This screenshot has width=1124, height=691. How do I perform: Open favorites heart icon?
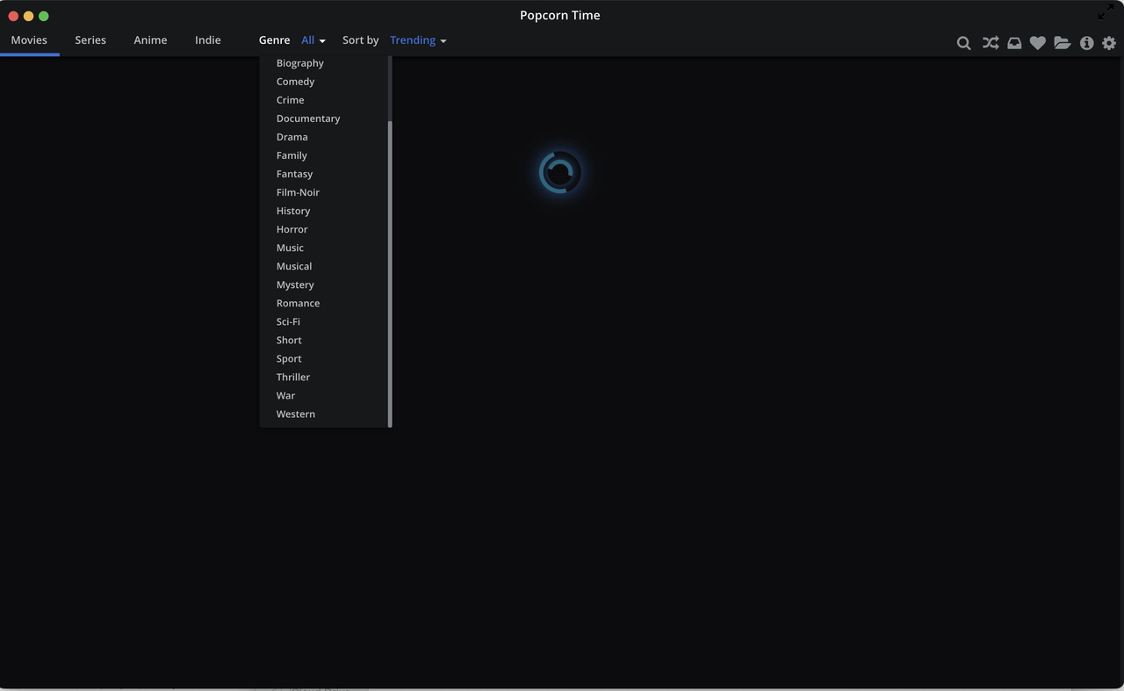pos(1038,42)
